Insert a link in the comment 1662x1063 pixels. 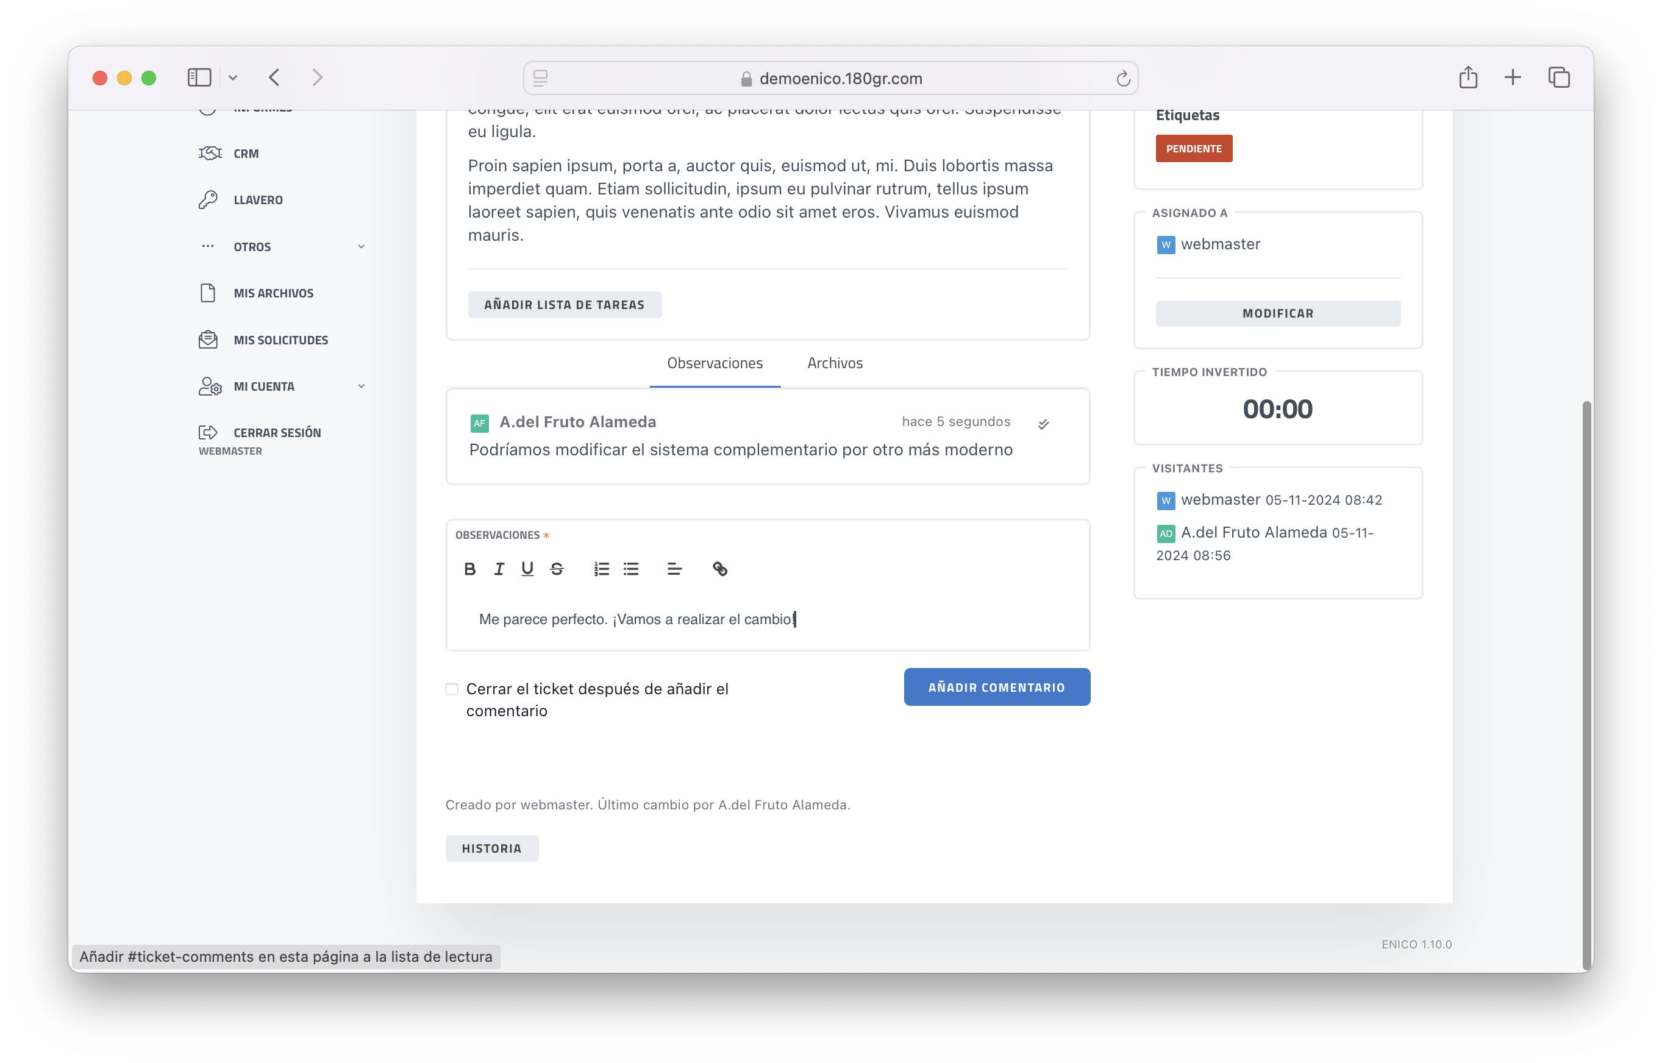(x=719, y=569)
